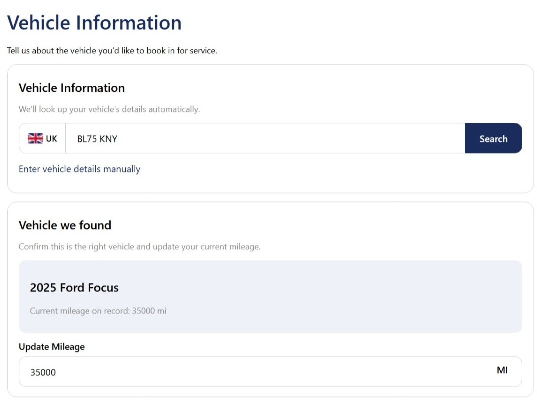
Task: Click the 2025 Ford Focus vehicle title
Action: [x=74, y=287]
